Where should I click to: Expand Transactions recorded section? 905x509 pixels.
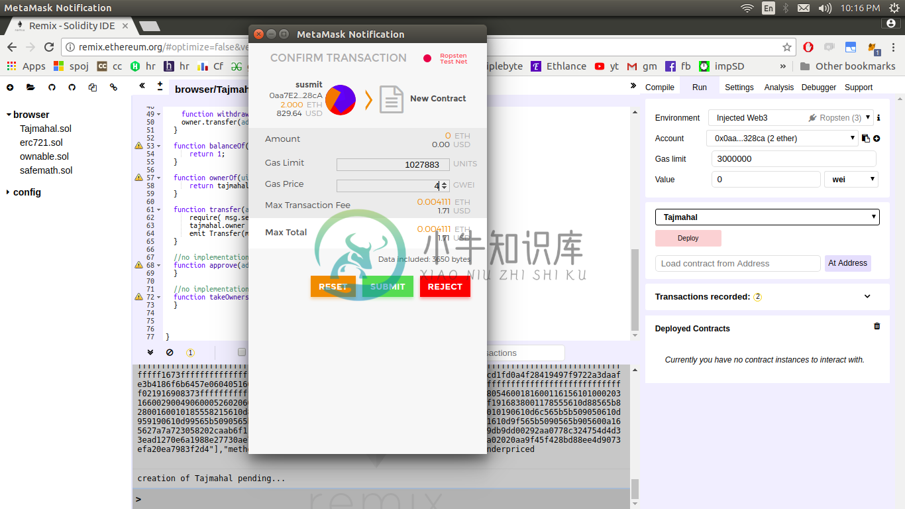tap(867, 296)
